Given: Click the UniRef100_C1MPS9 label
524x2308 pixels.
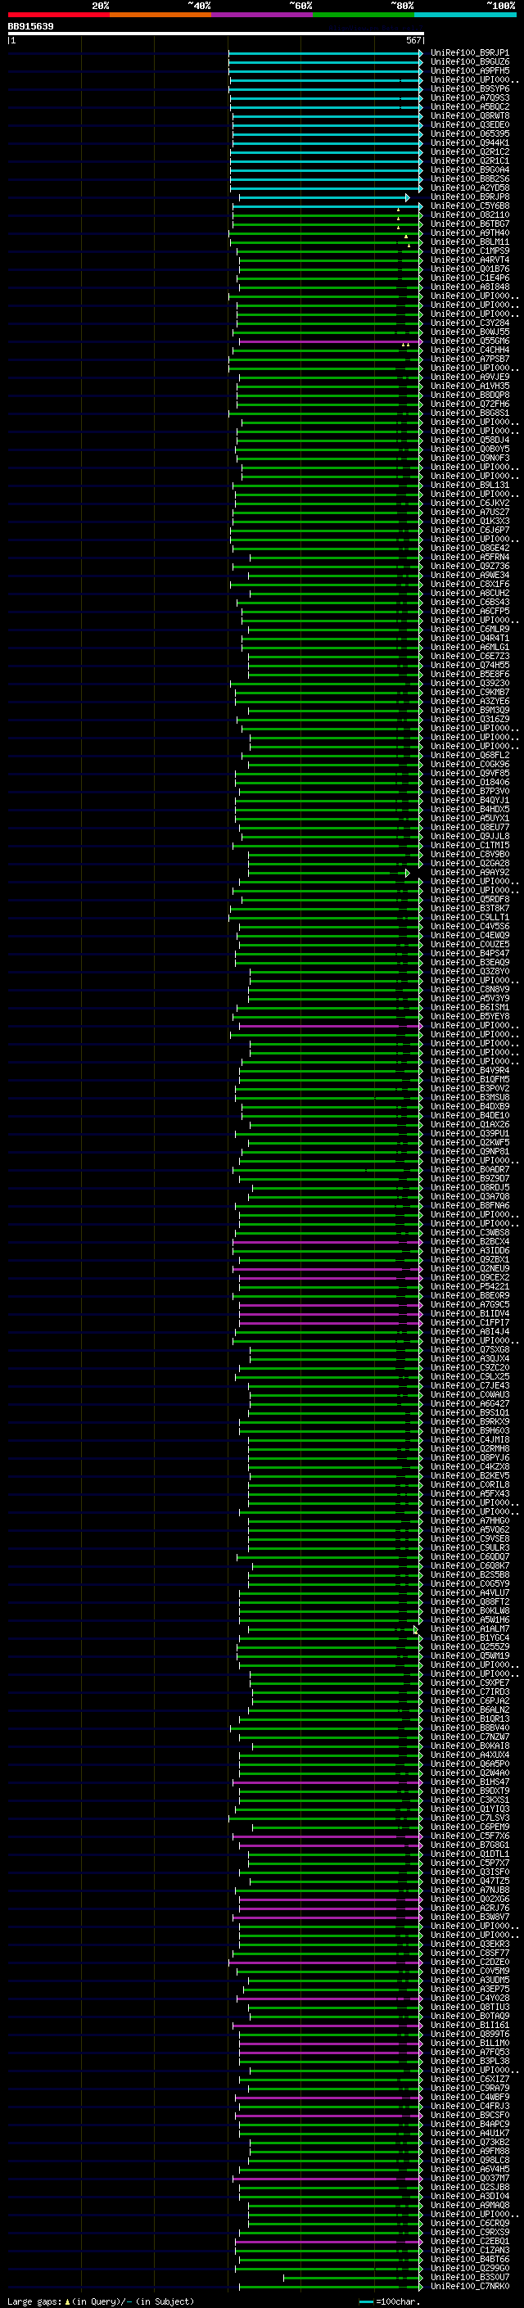Looking at the screenshot, I should tap(469, 251).
